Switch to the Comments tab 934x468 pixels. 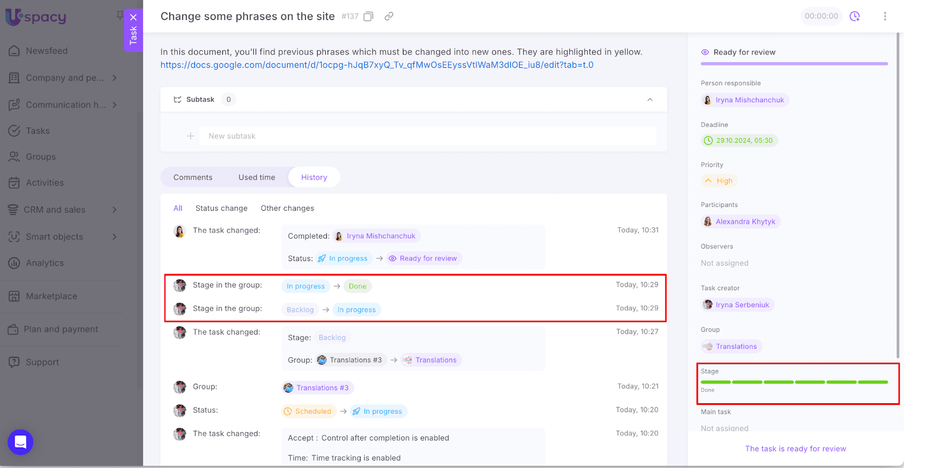click(x=193, y=178)
